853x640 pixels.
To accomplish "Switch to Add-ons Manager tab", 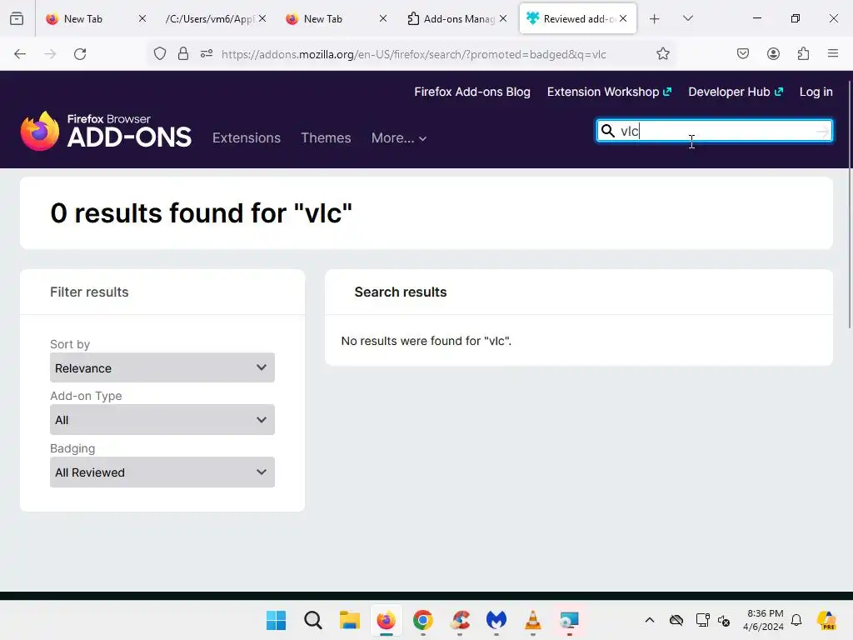I will pos(459,19).
